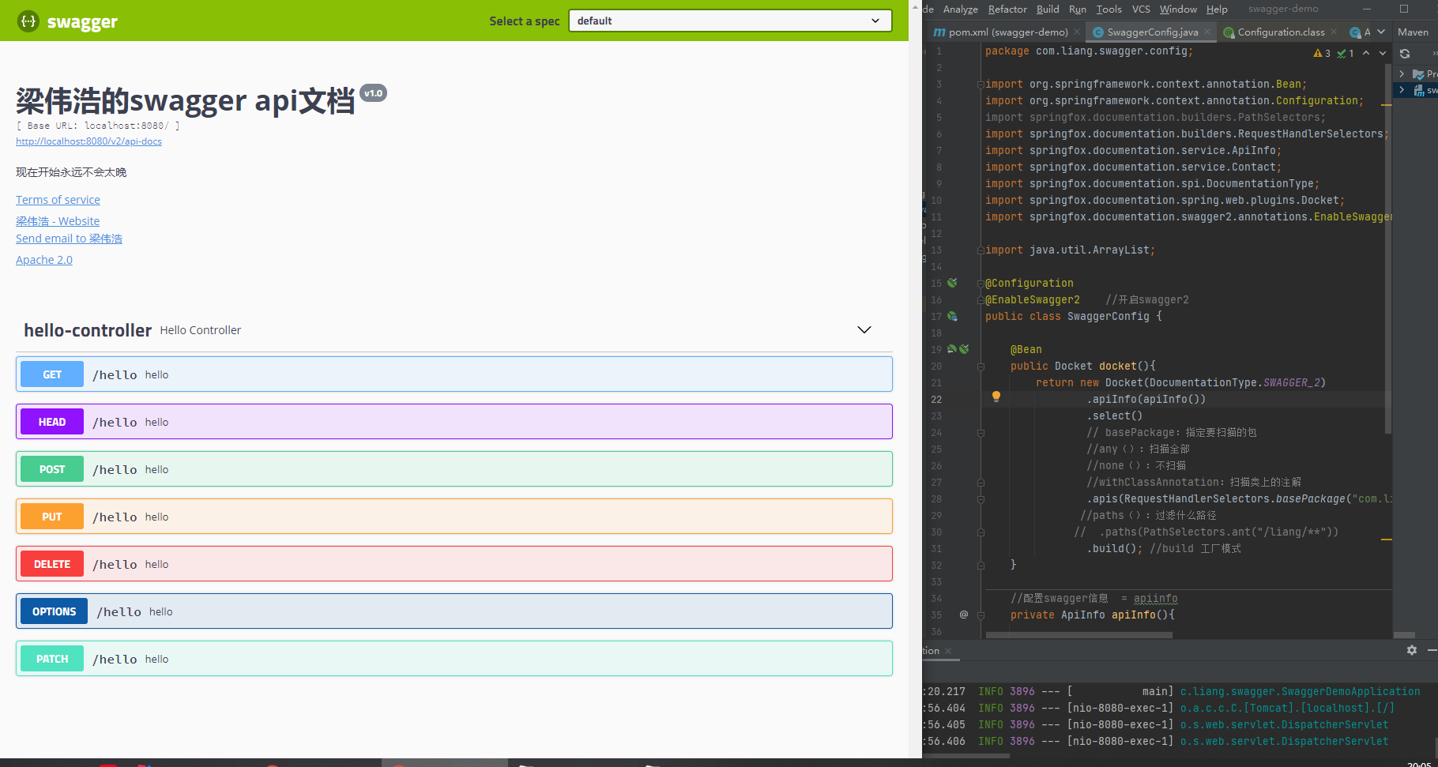Image resolution: width=1438 pixels, height=767 pixels.
Task: Close the SwaggerConfig.java tab
Action: point(1207,32)
